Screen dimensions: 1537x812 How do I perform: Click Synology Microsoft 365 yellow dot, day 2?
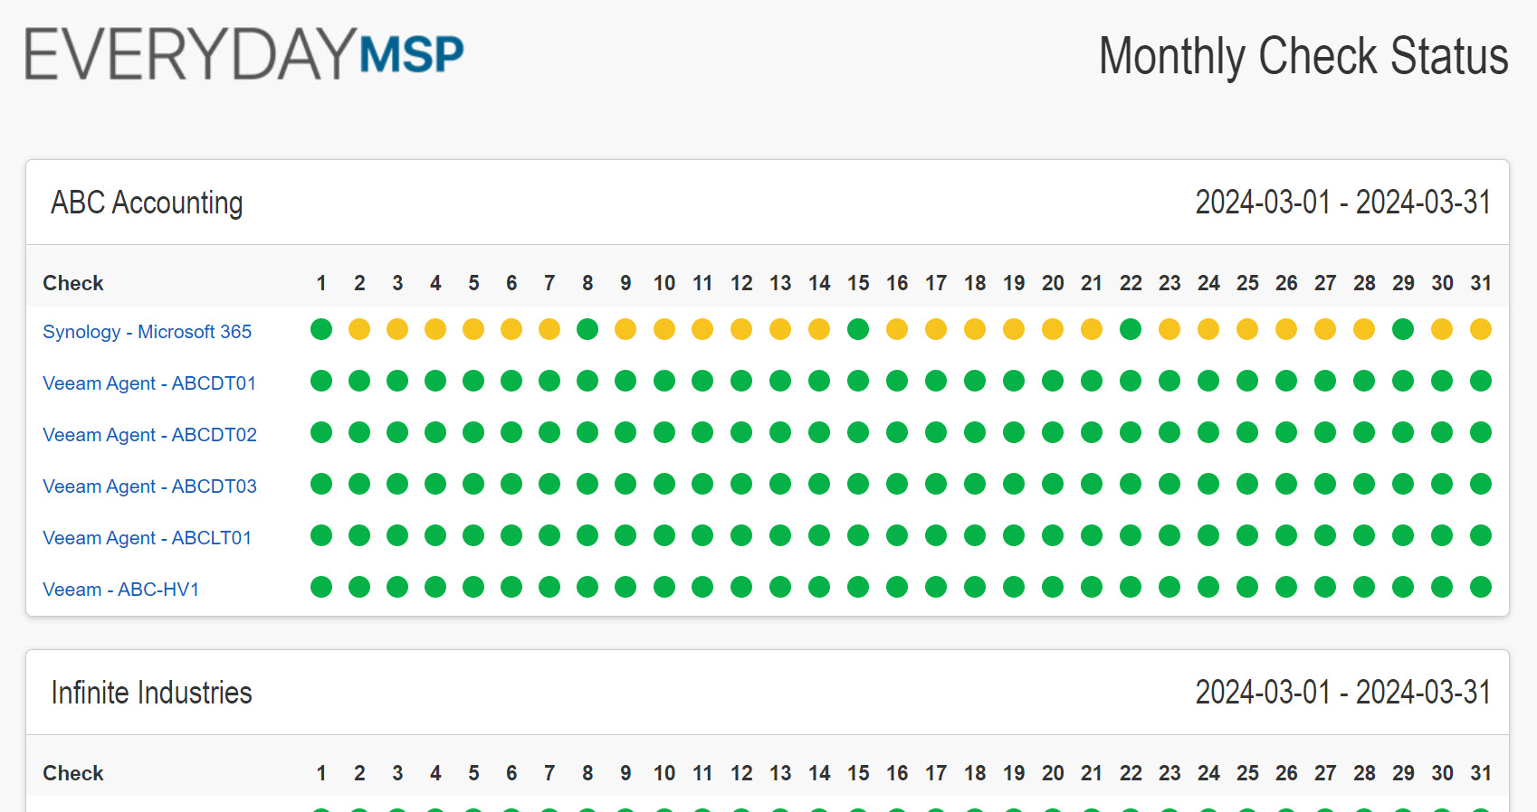pos(359,329)
